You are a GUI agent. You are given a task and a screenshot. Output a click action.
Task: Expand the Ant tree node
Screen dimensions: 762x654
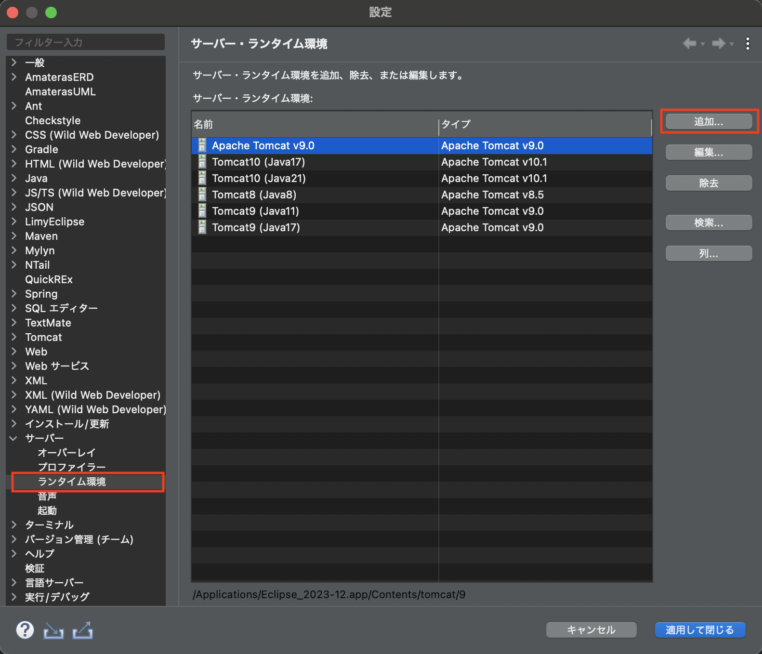click(14, 105)
